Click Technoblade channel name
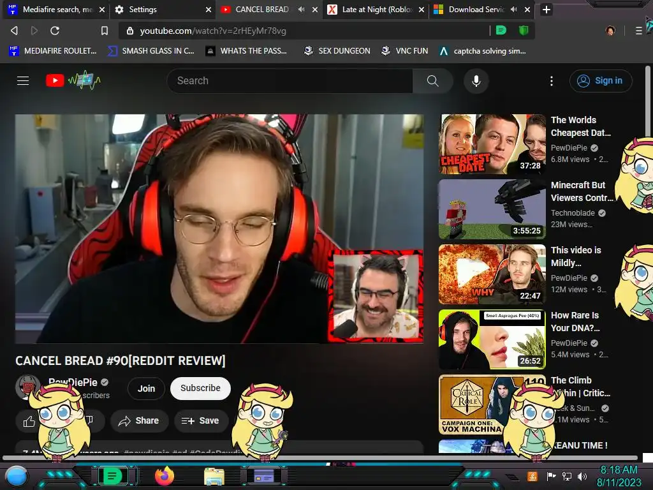The height and width of the screenshot is (490, 653). point(573,213)
